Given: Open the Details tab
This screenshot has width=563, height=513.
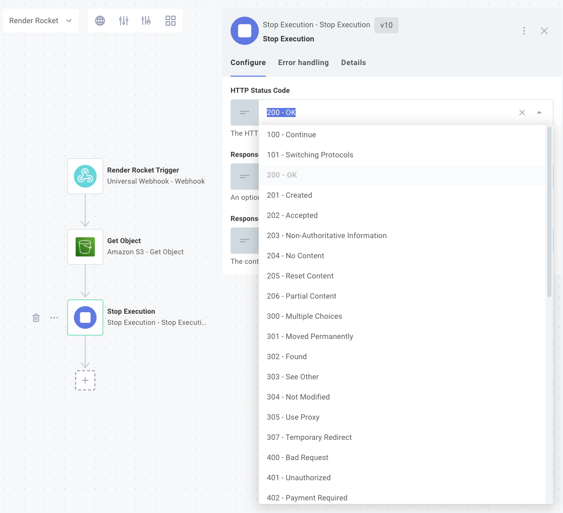Looking at the screenshot, I should point(353,63).
